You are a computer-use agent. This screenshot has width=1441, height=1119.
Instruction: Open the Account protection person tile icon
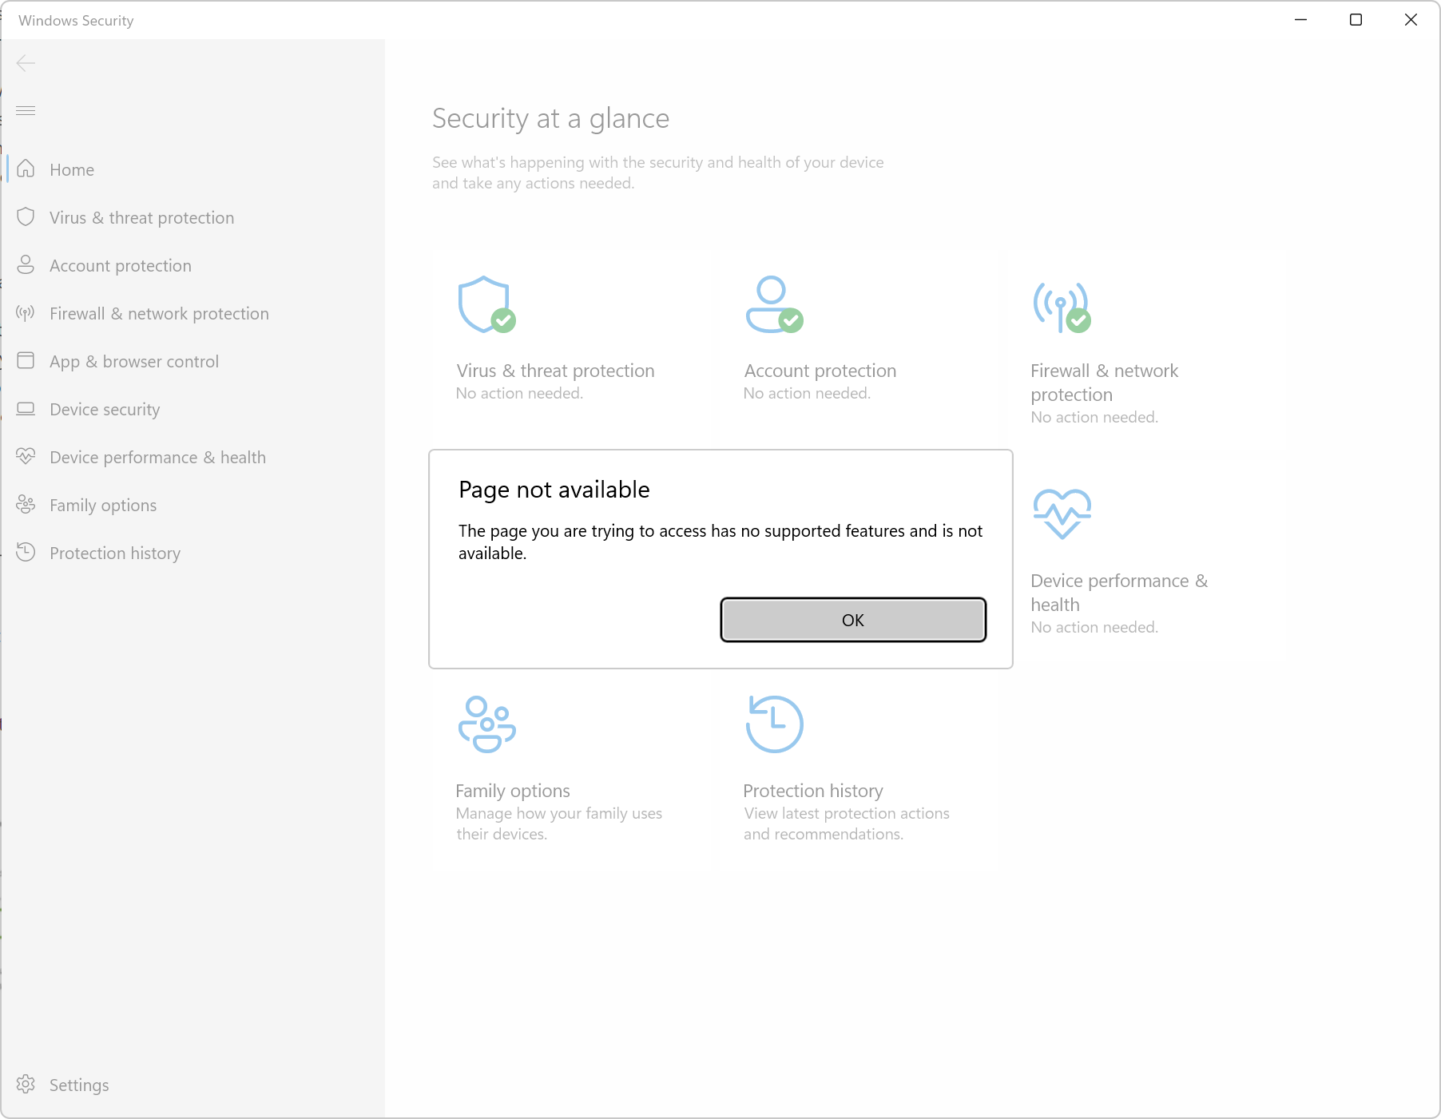tap(773, 304)
